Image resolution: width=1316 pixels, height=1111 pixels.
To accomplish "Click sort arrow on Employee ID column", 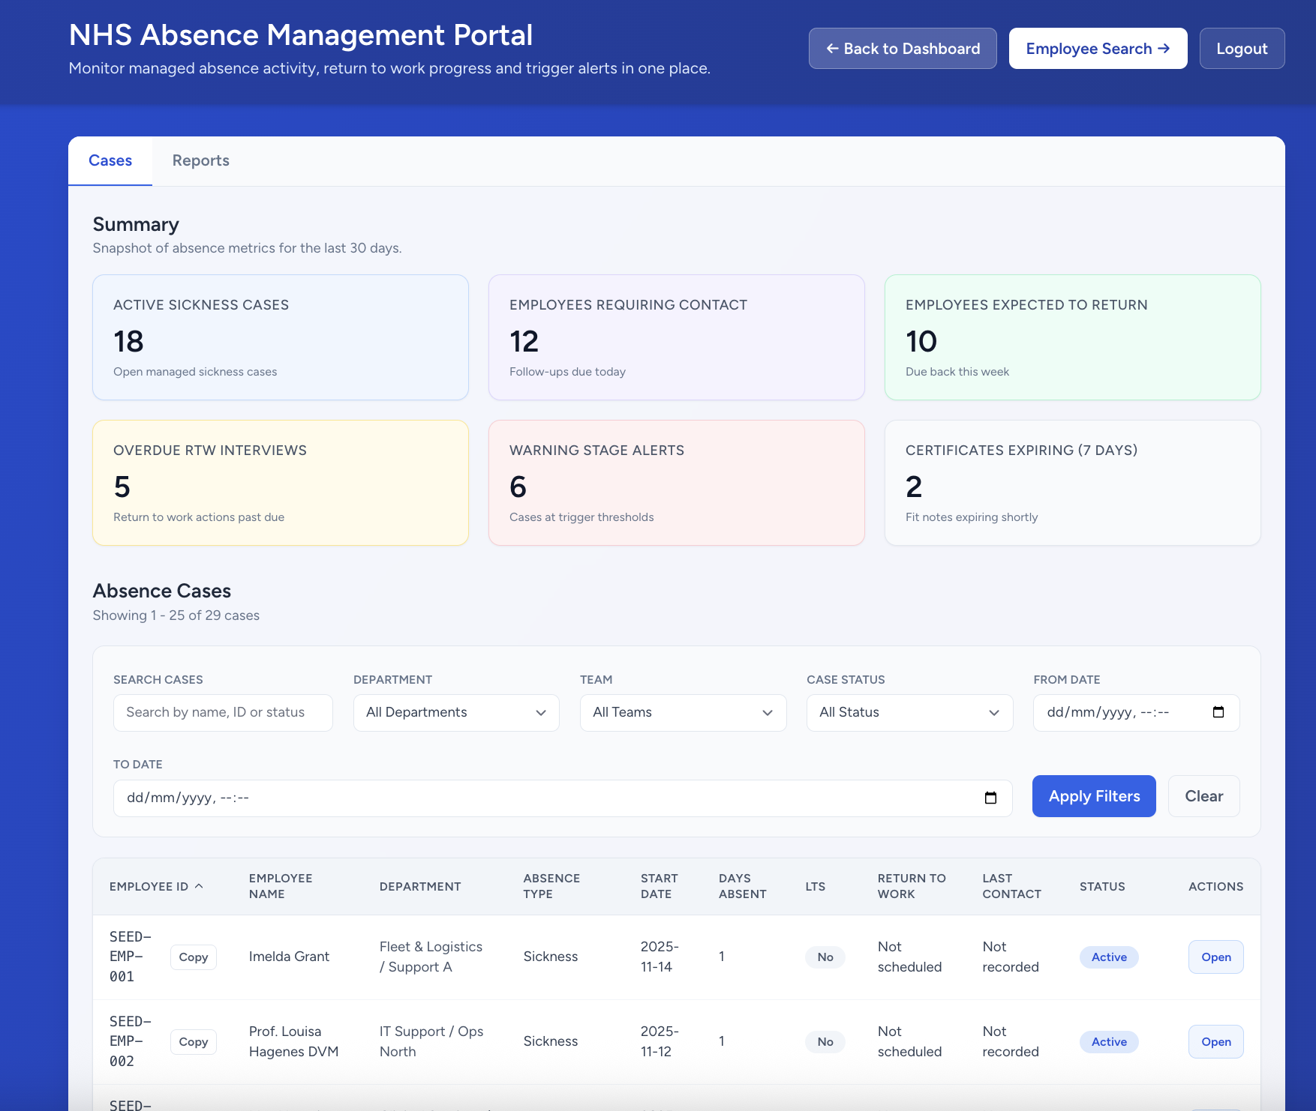I will pos(199,886).
